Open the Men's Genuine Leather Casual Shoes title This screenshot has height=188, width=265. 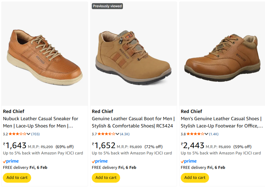(222, 122)
